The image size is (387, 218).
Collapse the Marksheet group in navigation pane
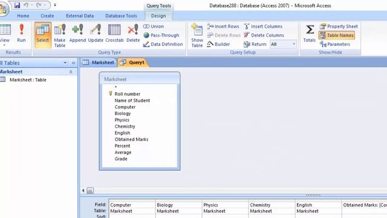click(x=71, y=71)
